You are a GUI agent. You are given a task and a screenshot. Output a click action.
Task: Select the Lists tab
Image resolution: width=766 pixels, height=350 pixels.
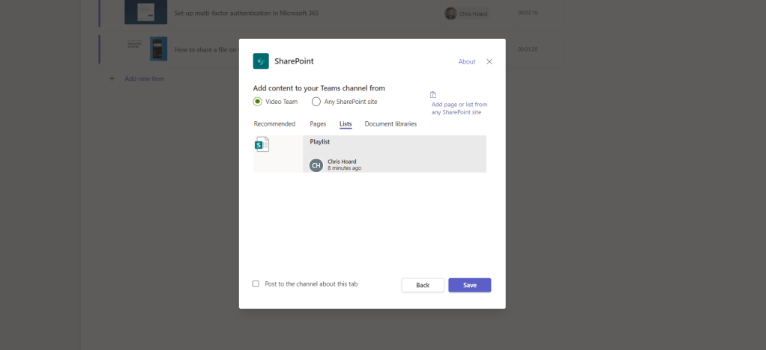[346, 124]
